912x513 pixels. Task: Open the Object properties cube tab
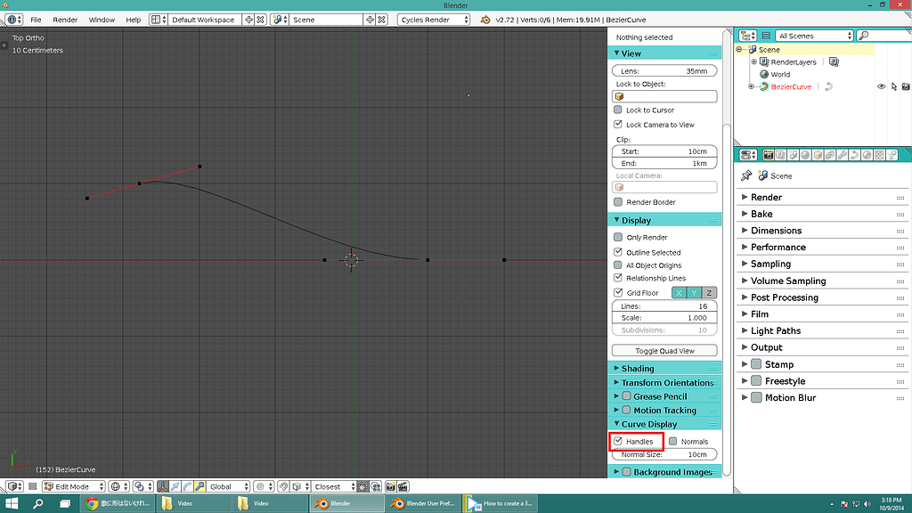pos(818,155)
